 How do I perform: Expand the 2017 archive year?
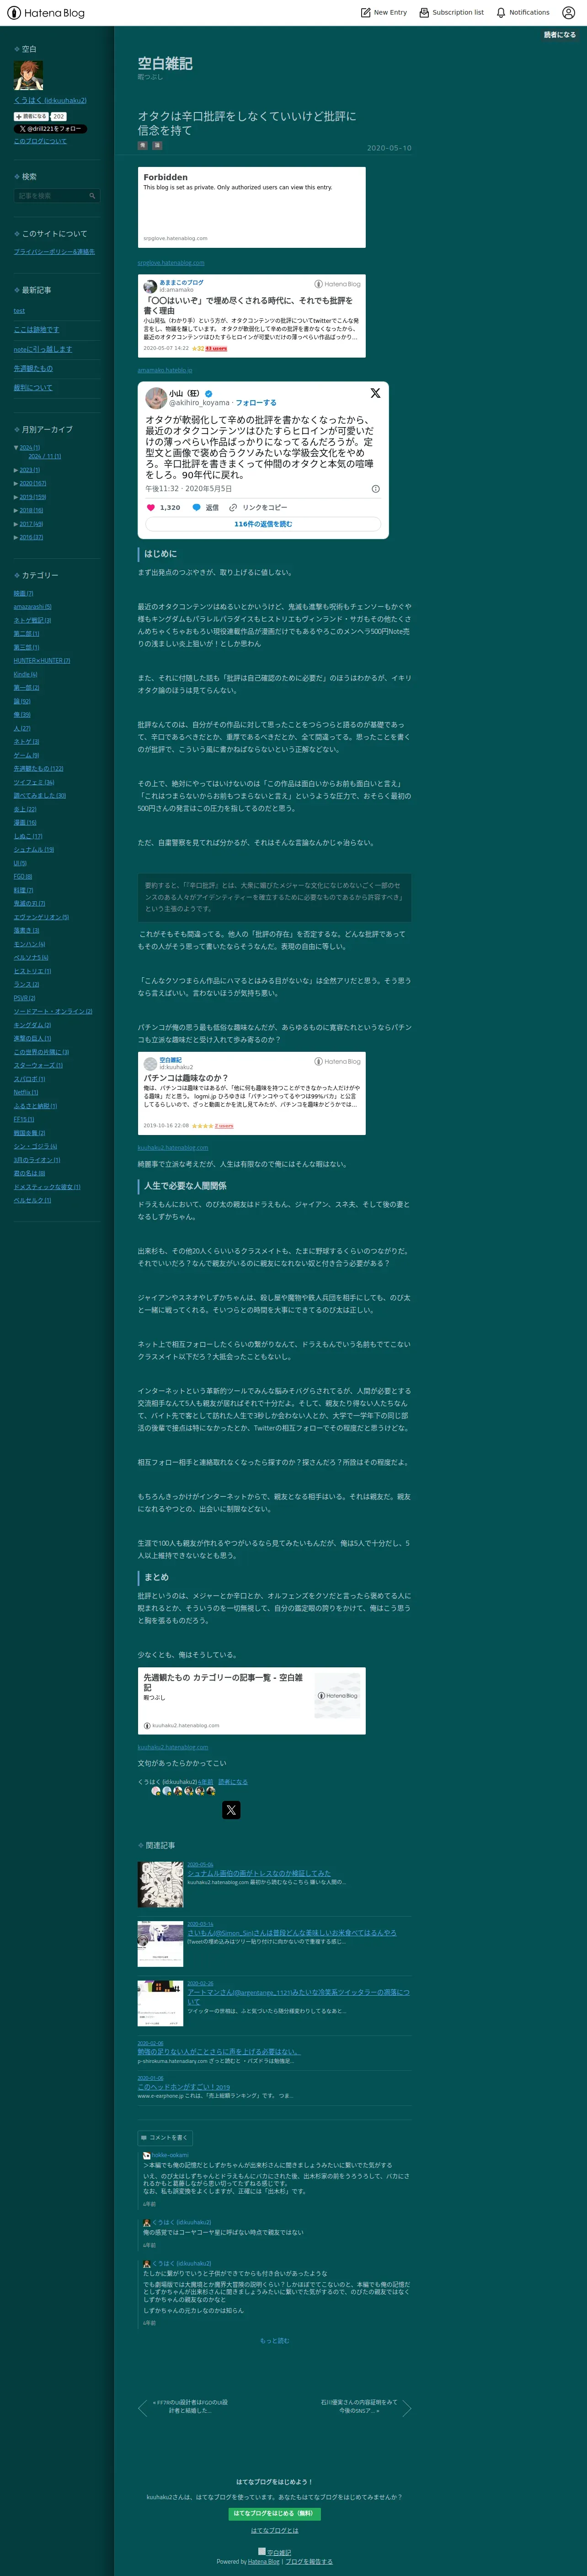16,524
